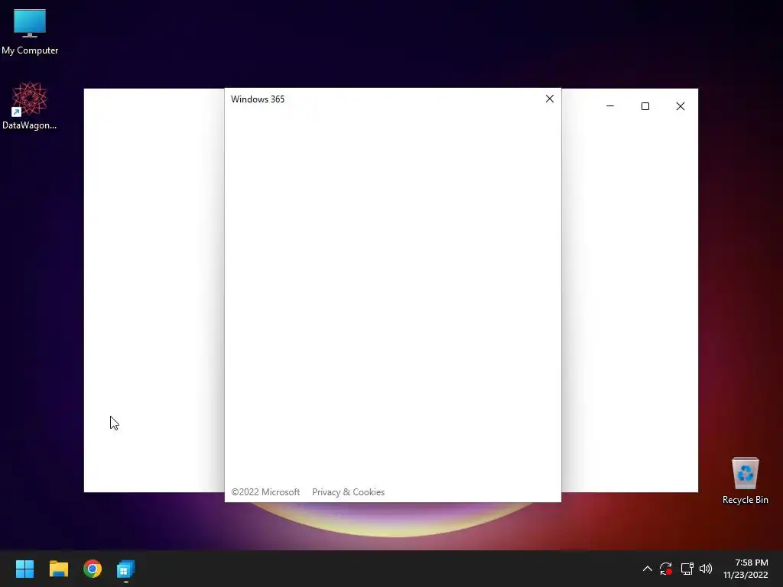Screen dimensions: 783x587
Task: Open the volume speaker tray icon
Action: click(706, 569)
